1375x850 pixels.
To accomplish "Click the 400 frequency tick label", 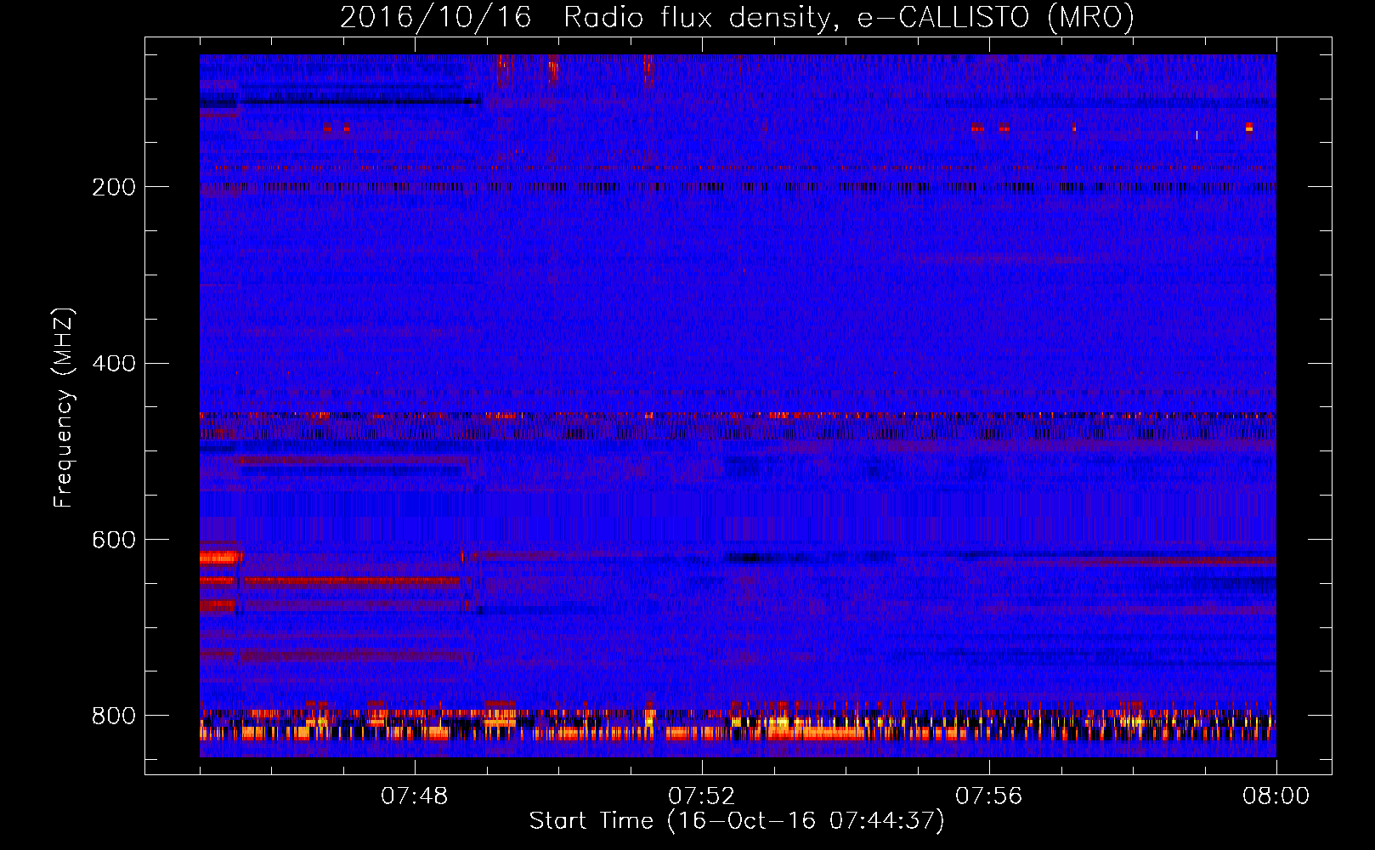I will 114,364.
